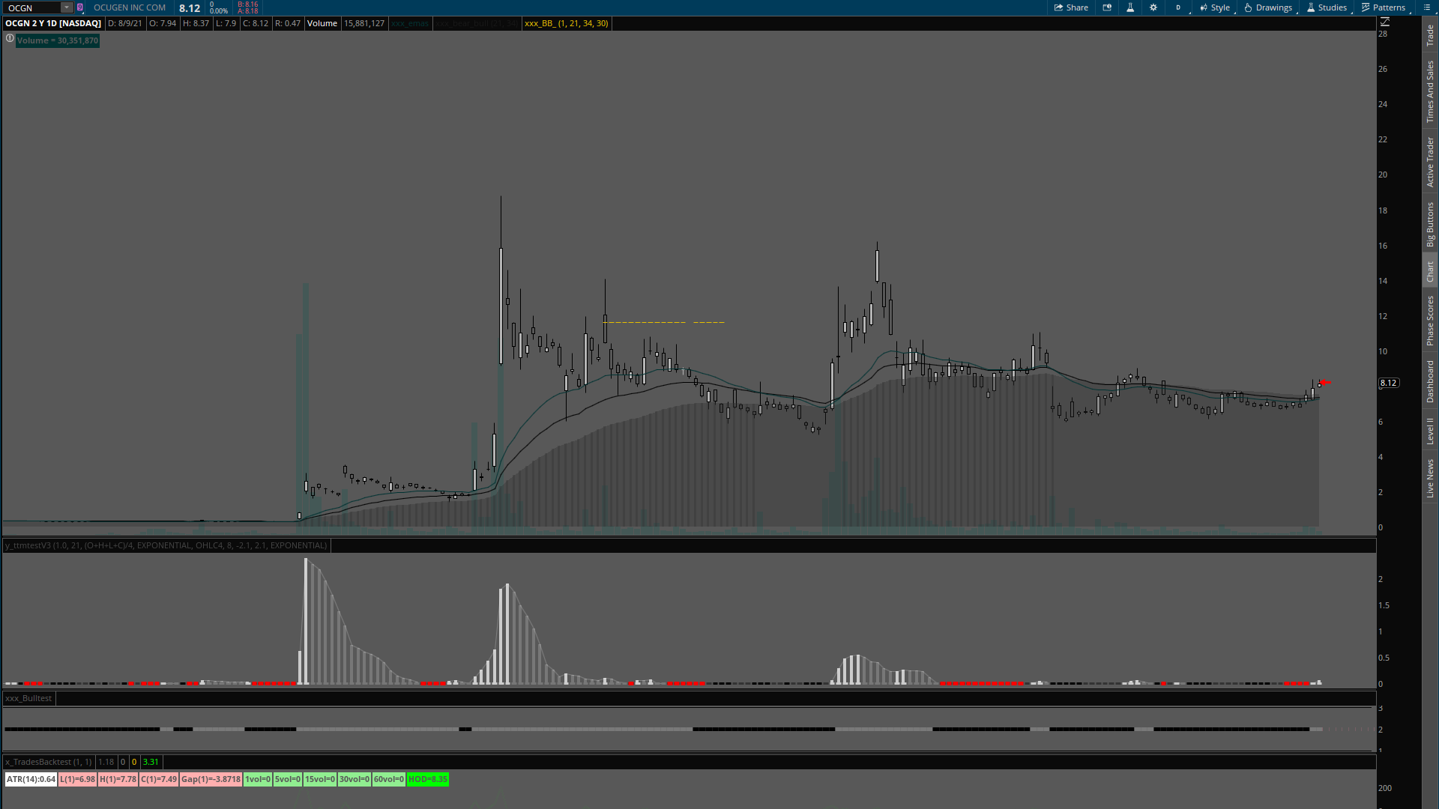Click the purple symbol link color icon
Image resolution: width=1439 pixels, height=809 pixels.
[80, 7]
